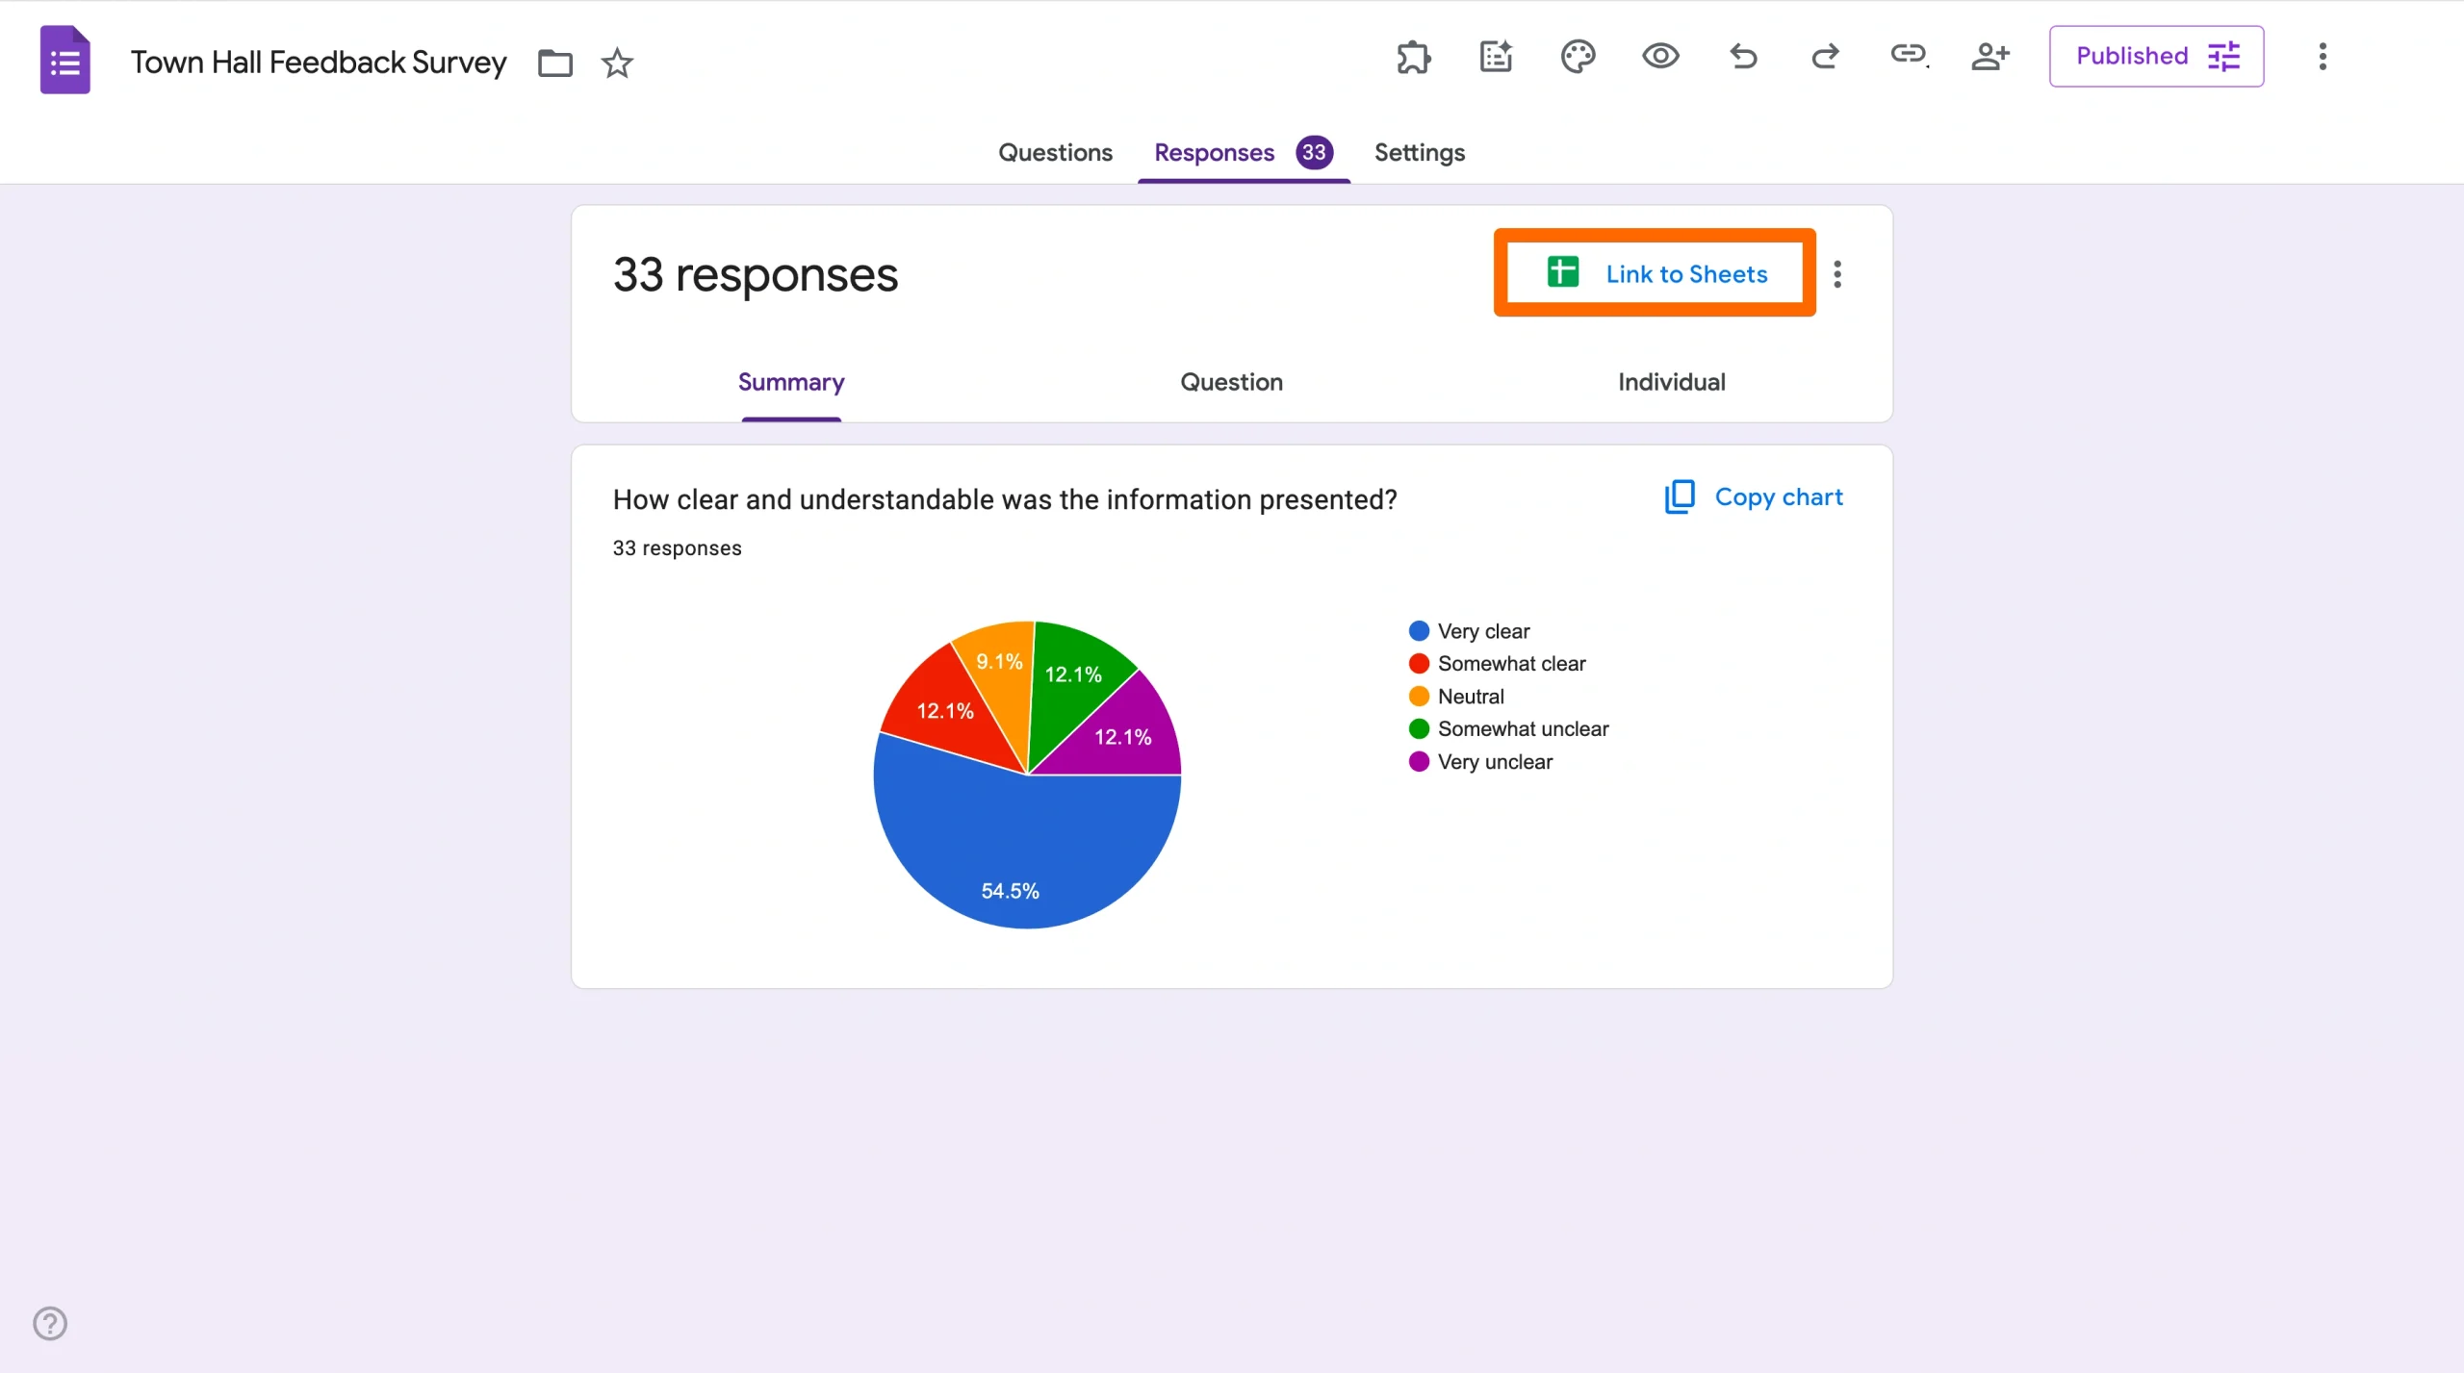Star the Town Hall Feedback Survey
The image size is (2464, 1373).
[x=617, y=63]
